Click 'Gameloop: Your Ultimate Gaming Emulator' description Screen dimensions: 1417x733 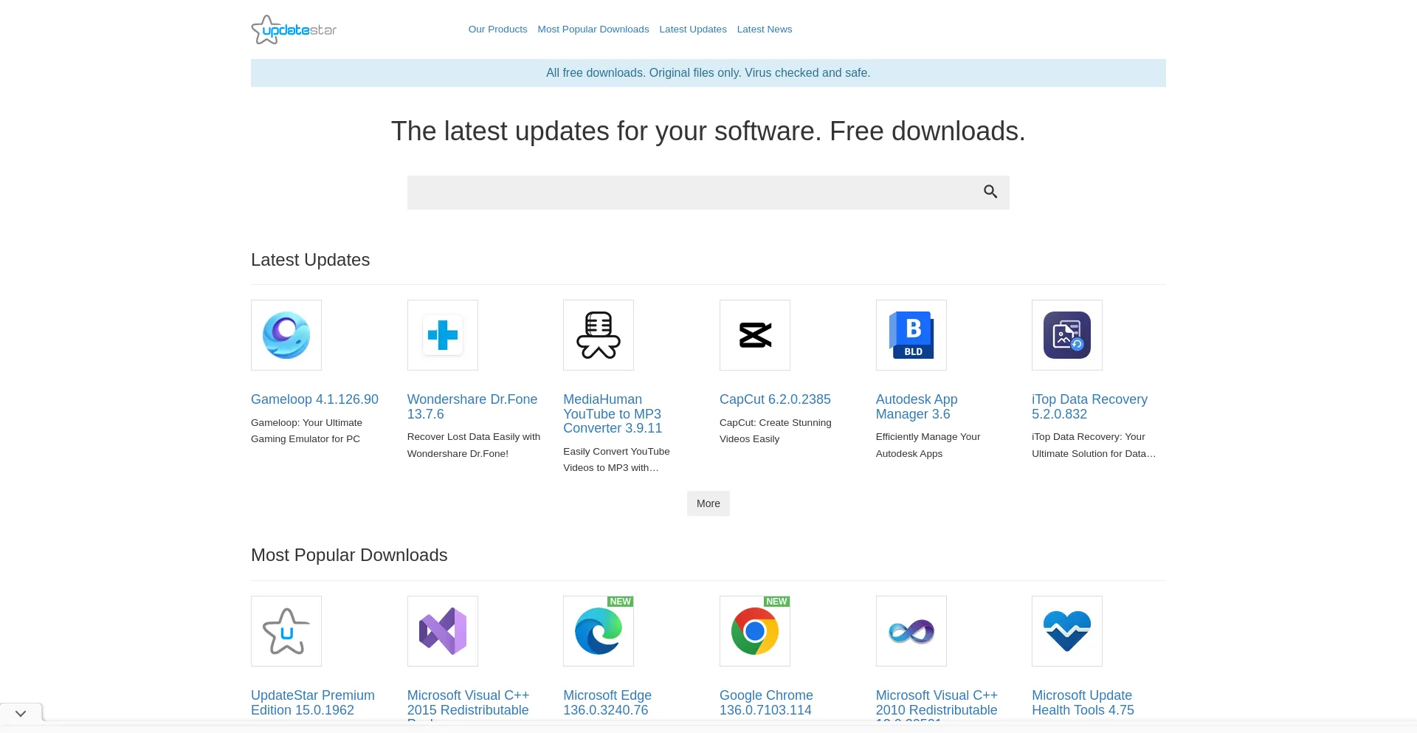pos(306,431)
